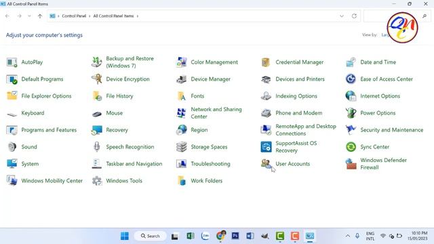This screenshot has width=434, height=244.
Task: Click the Wi-Fi tray icon
Action: click(383, 236)
